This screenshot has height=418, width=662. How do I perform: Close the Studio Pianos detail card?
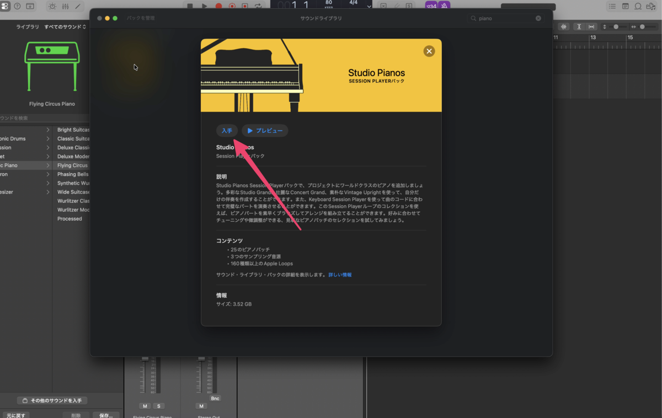429,51
